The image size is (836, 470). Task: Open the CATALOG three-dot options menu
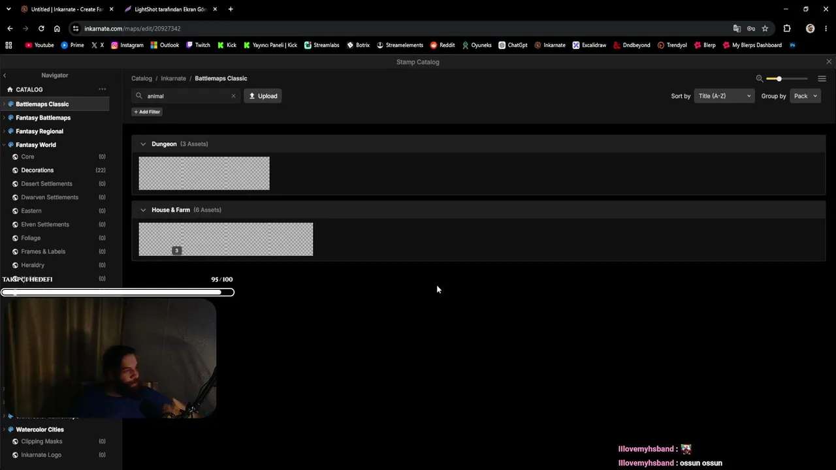click(102, 89)
